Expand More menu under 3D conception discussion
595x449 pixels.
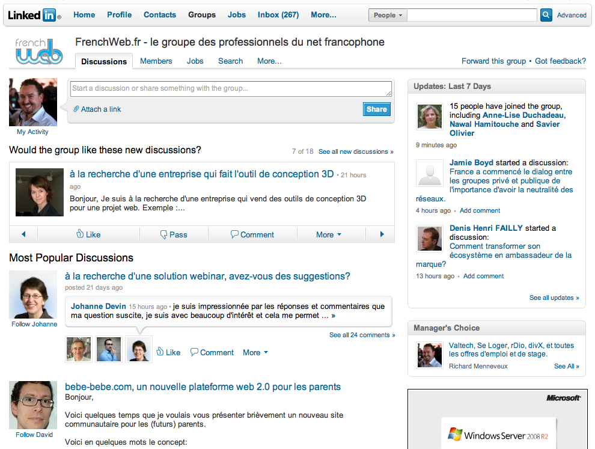pyautogui.click(x=329, y=234)
